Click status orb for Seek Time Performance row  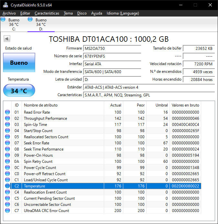7,149
